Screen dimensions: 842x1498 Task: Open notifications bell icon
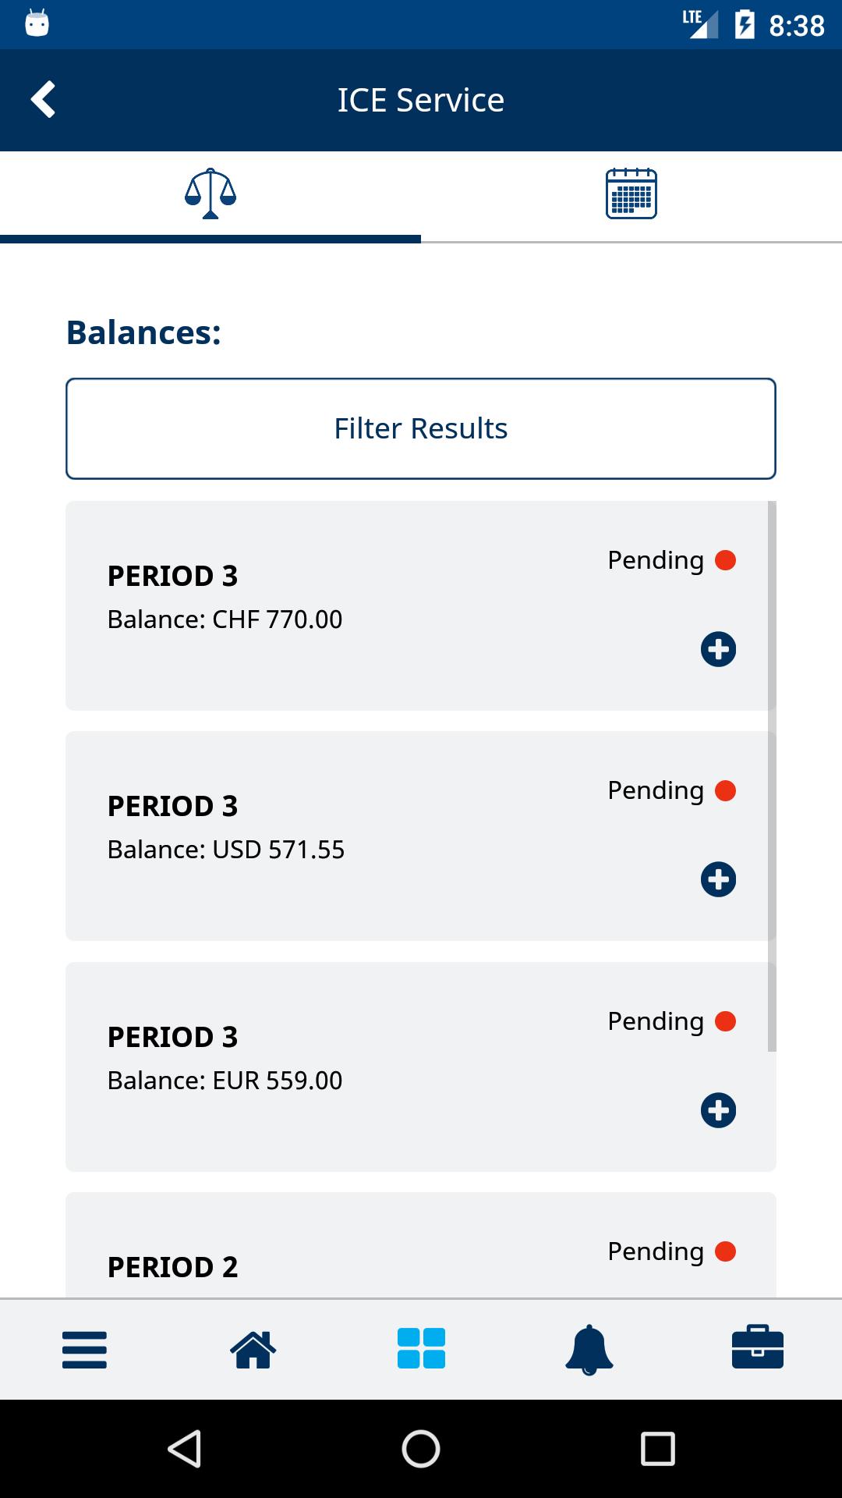(589, 1350)
